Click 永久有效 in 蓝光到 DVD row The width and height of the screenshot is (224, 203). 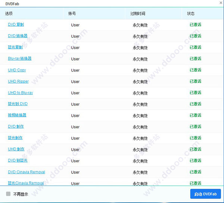140,104
